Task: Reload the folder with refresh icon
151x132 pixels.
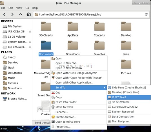Action: coord(146,14)
